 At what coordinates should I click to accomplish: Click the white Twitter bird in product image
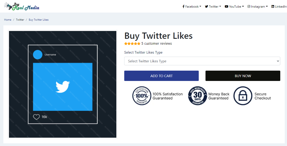coord(63,87)
